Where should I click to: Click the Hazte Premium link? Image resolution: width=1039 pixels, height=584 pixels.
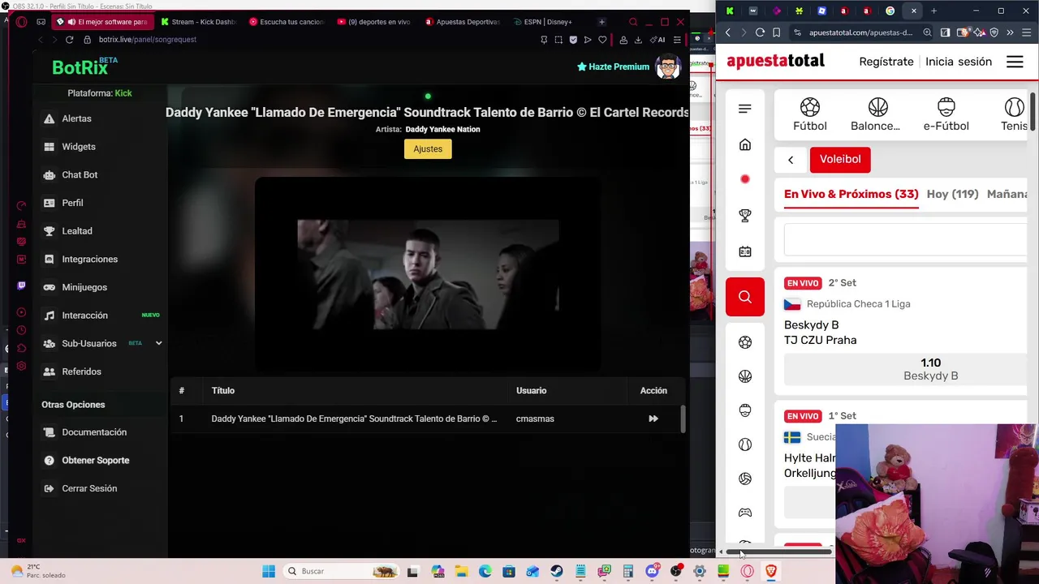click(x=613, y=67)
